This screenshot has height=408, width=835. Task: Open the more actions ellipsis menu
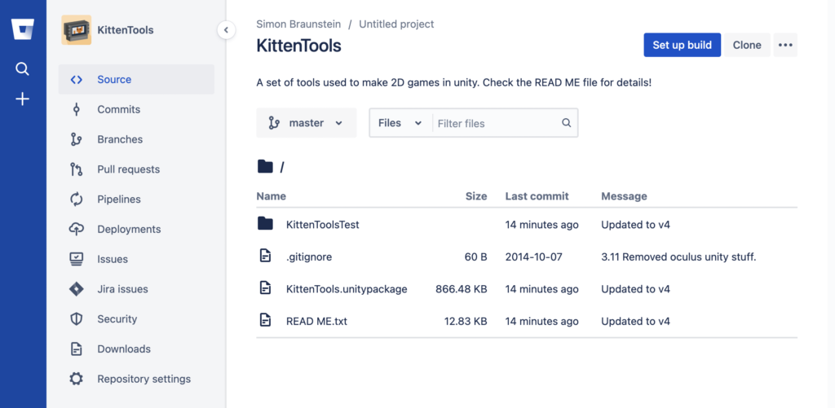[x=785, y=46]
